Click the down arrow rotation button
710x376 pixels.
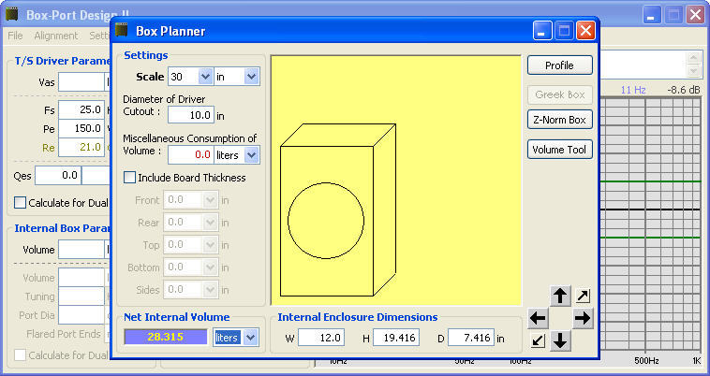pyautogui.click(x=560, y=340)
